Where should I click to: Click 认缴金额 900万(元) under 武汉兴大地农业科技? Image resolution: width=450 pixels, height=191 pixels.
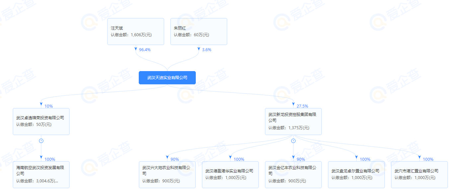(161, 181)
